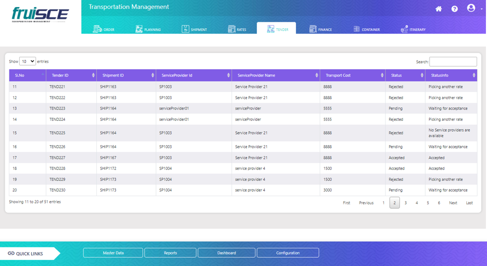
Task: Click the Itinerary tab icon
Action: tap(404, 29)
